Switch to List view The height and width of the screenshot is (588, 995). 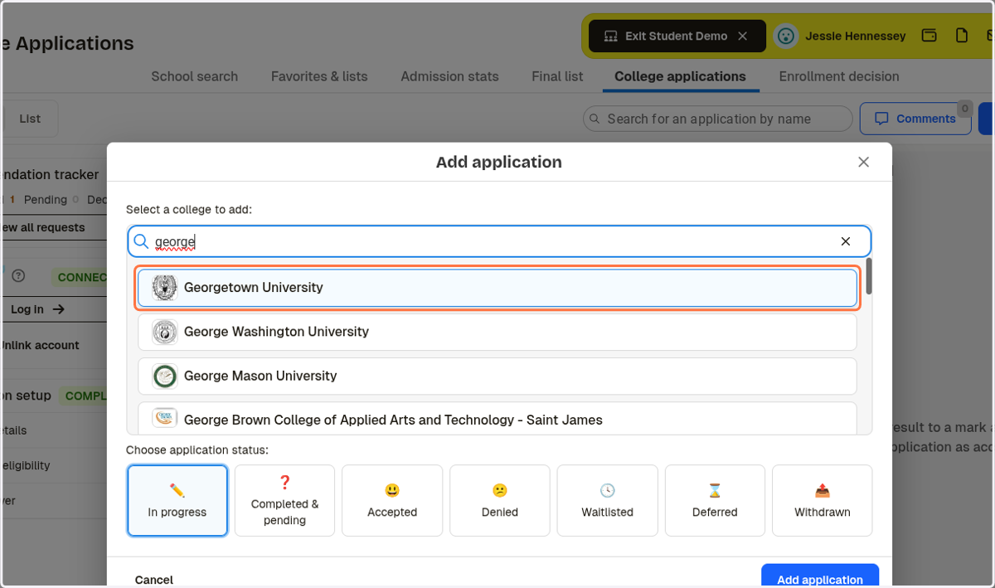(30, 119)
